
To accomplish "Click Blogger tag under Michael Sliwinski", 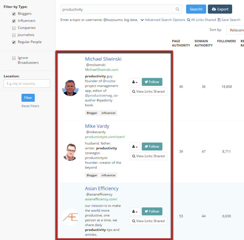I will coord(92,113).
